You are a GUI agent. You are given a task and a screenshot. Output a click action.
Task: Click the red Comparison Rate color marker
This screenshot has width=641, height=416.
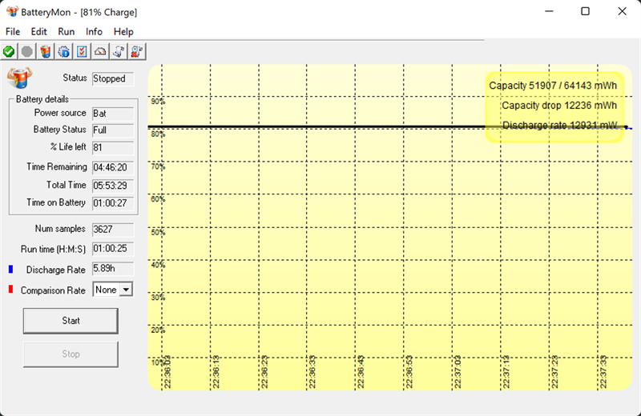(10, 290)
